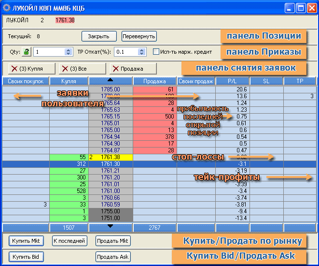
Task: Click the gear icon in title bar
Action: tap(6, 8)
